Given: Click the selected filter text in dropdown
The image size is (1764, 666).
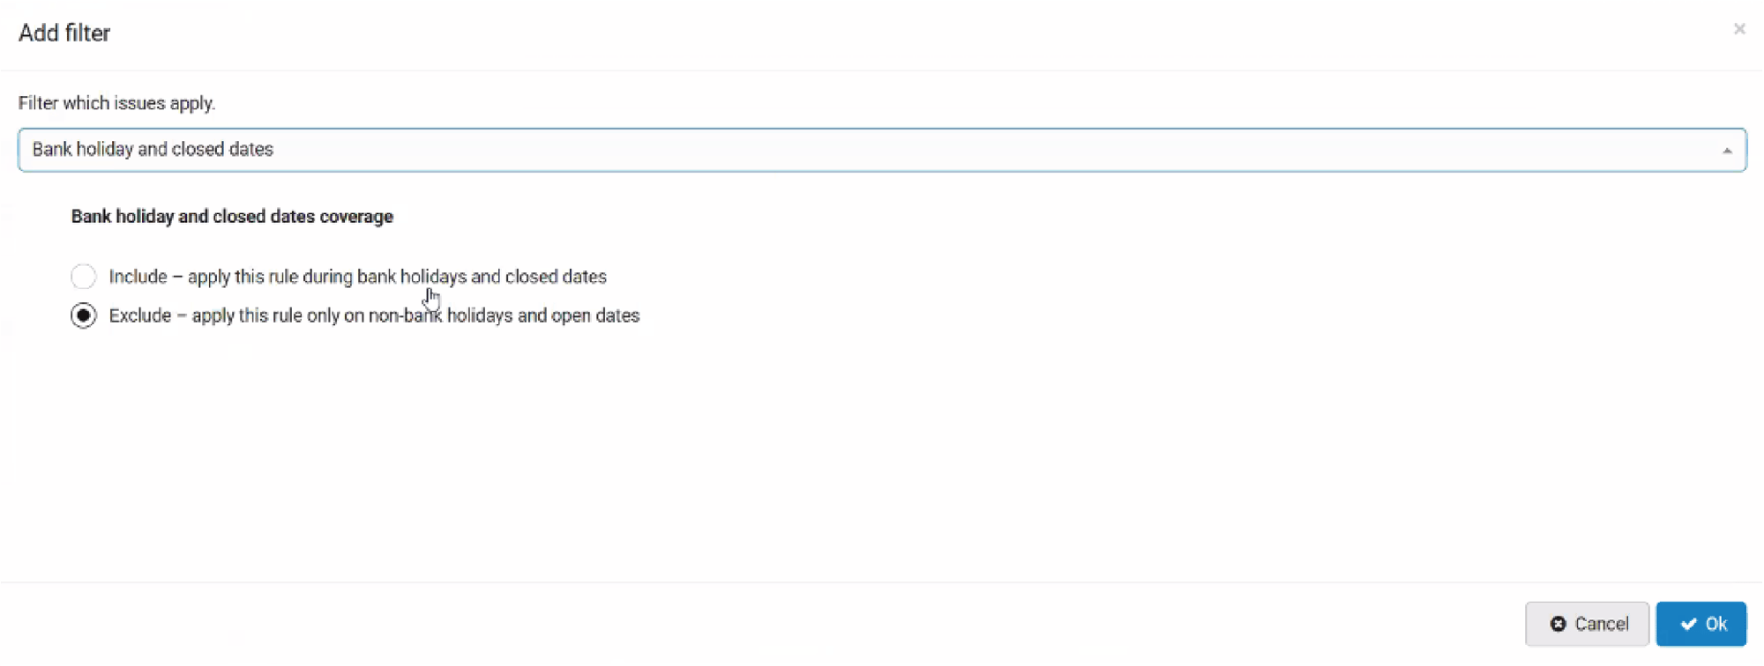Looking at the screenshot, I should (153, 150).
